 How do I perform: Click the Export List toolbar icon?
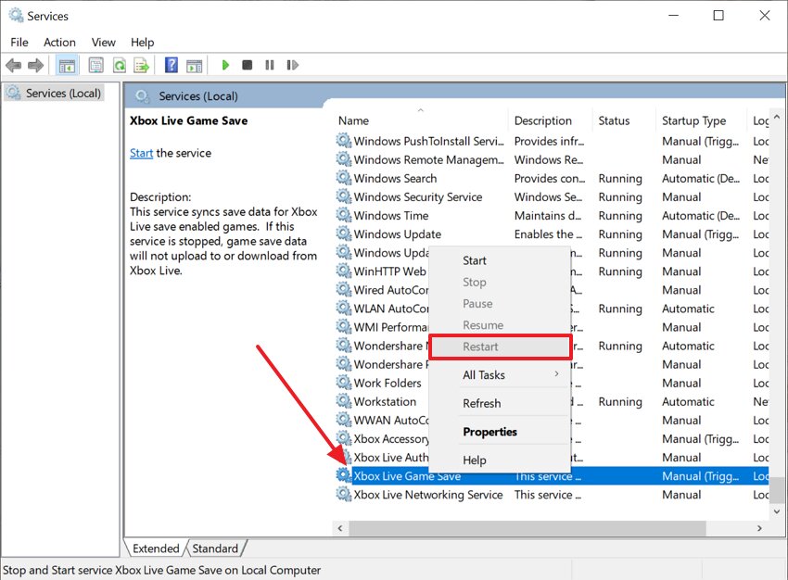point(142,65)
